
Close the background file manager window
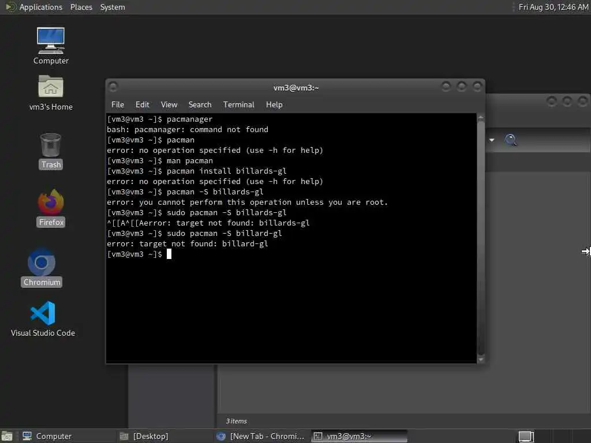[582, 102]
